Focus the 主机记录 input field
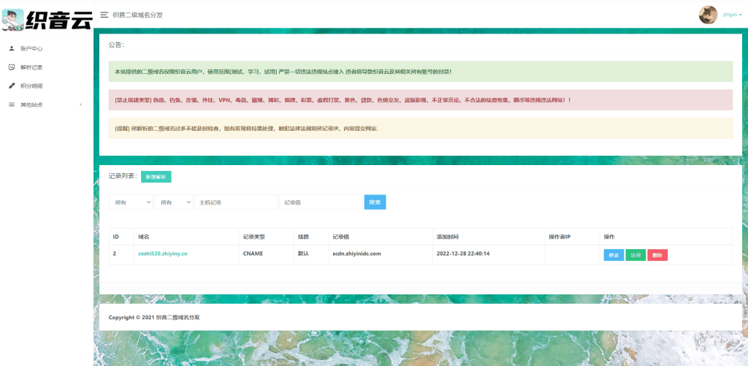The width and height of the screenshot is (748, 366). pos(236,202)
